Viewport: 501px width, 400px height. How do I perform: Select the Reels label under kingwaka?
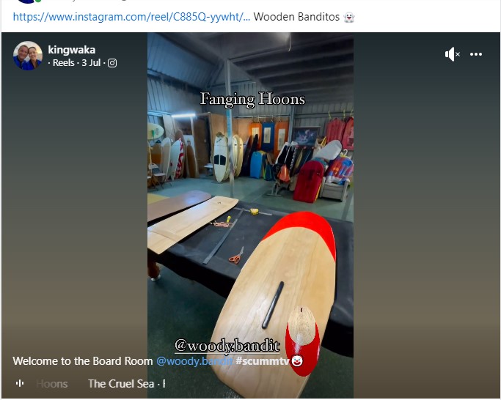[x=63, y=62]
